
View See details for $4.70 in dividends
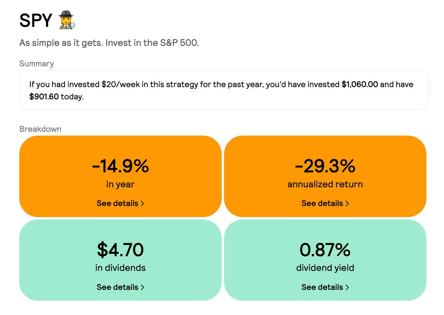point(118,287)
